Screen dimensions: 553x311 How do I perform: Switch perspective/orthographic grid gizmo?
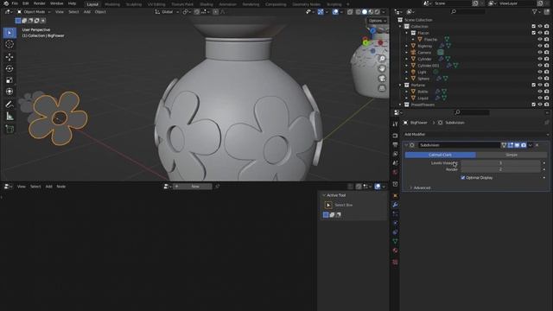(382, 88)
